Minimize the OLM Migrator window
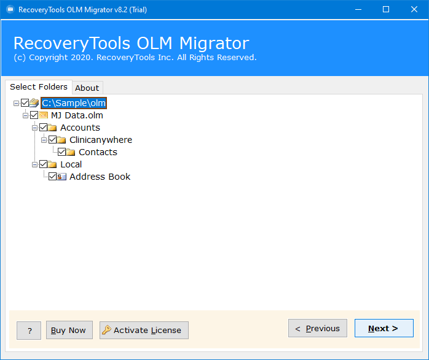This screenshot has width=429, height=360. click(358, 10)
